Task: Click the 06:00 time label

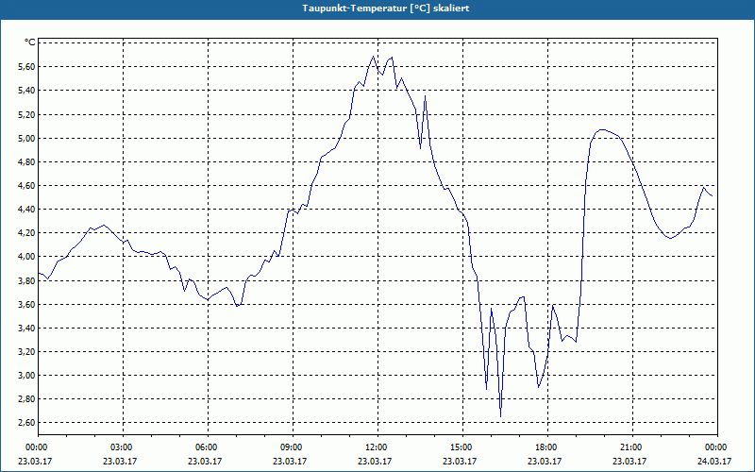Action: [x=208, y=447]
